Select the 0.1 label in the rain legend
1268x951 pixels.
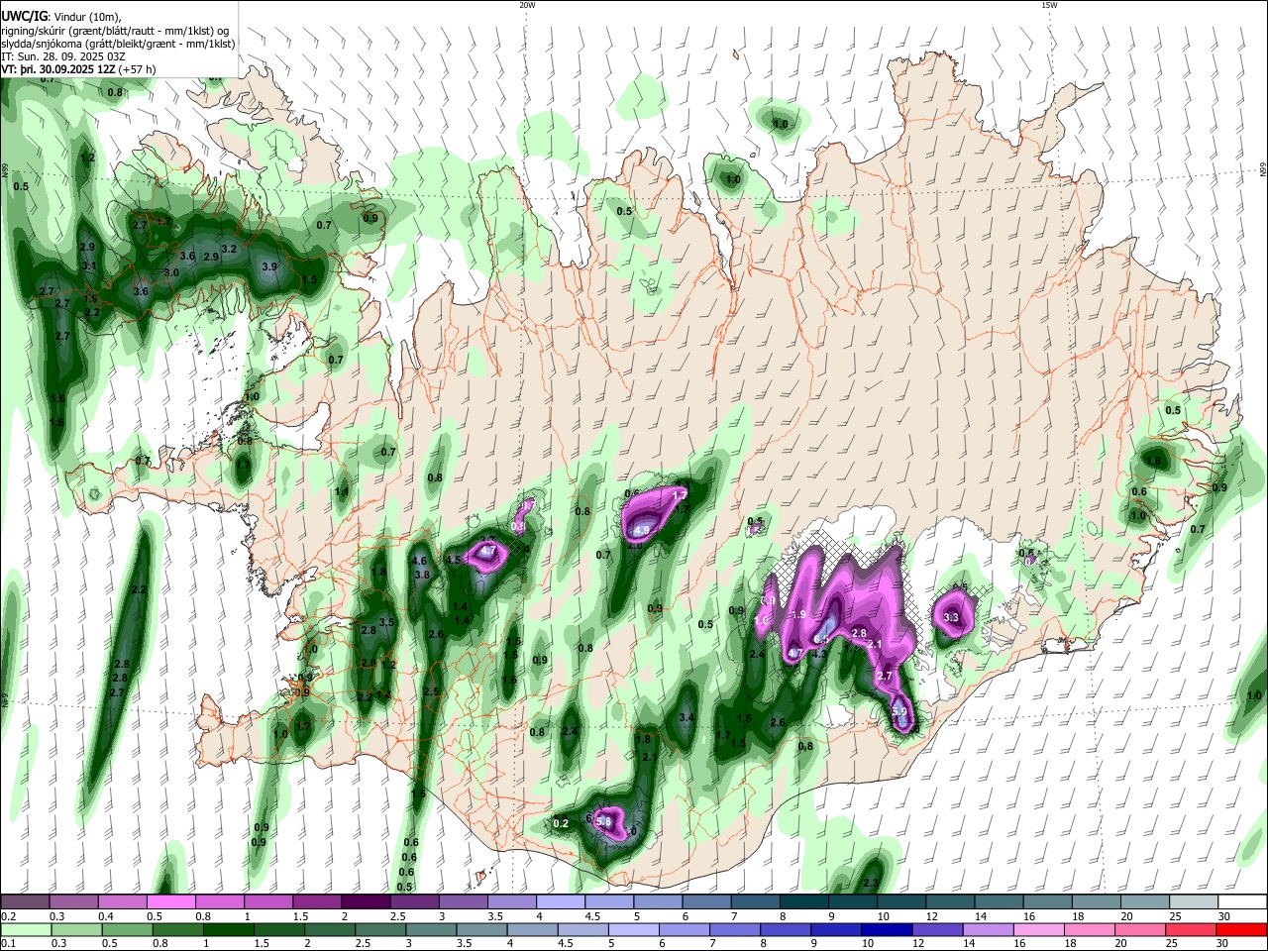tap(8, 943)
